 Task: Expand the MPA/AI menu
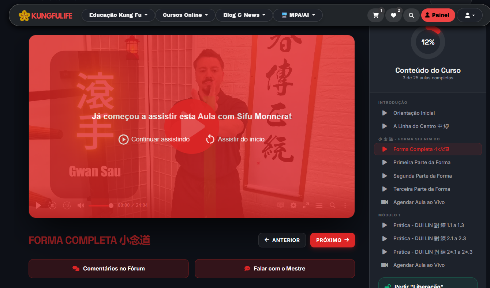click(x=298, y=15)
